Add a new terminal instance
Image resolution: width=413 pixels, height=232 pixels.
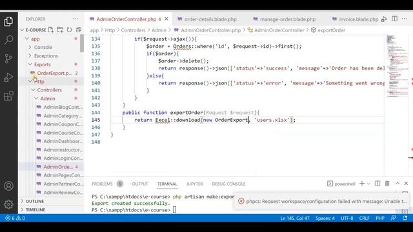coord(362,184)
